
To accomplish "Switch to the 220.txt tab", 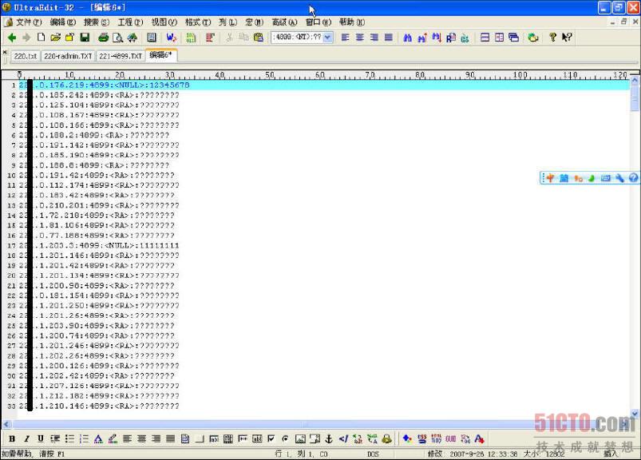I will (25, 56).
